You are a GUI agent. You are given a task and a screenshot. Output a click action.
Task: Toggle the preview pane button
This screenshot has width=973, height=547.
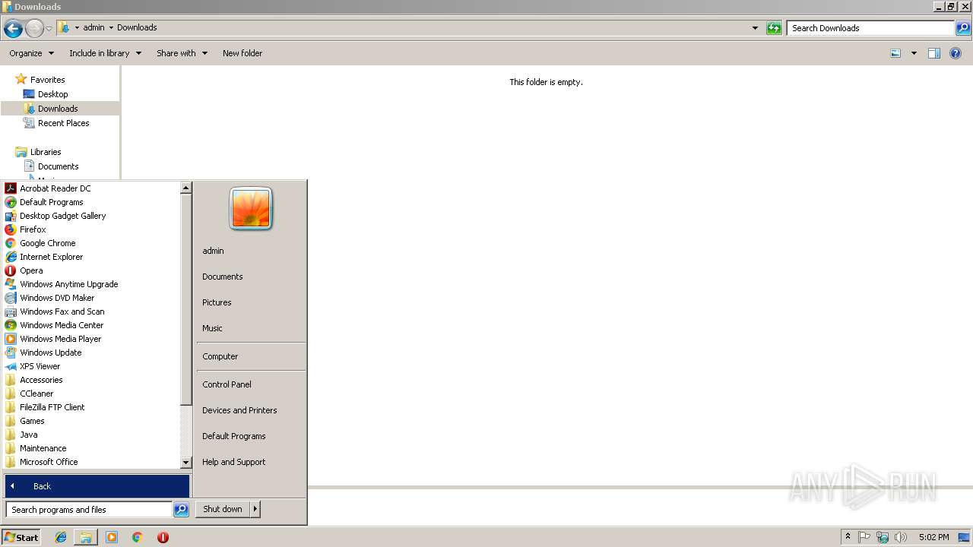tap(934, 53)
